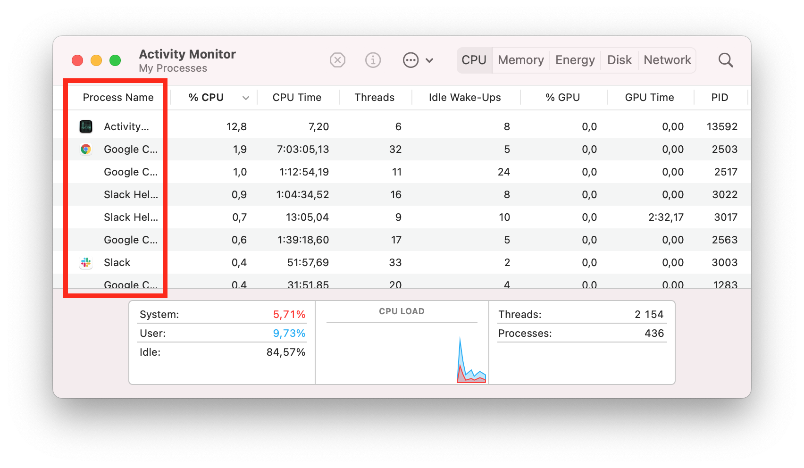This screenshot has height=468, width=804.
Task: Toggle sort direction arrow on % CPU
Action: [x=246, y=98]
